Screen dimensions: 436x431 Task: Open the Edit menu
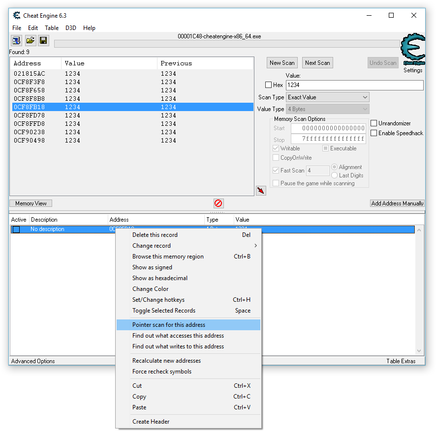click(33, 28)
